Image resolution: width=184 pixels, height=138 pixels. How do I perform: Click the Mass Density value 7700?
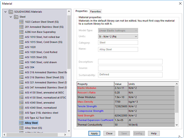click(x=117, y=102)
